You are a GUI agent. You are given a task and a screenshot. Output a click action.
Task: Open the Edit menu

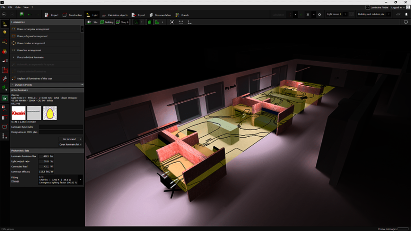(10, 7)
